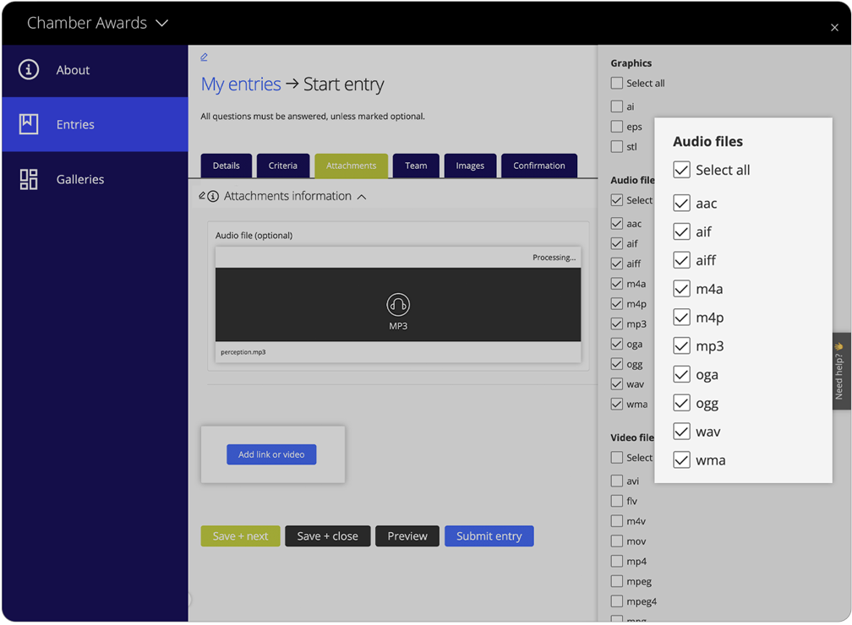Toggle Select all in the Audio files popup
Viewport: 852px width, 625px height.
[x=681, y=170]
